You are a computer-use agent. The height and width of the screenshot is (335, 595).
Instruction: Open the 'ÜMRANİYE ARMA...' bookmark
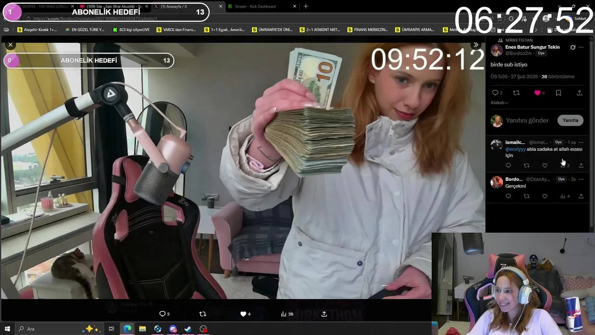tap(415, 30)
